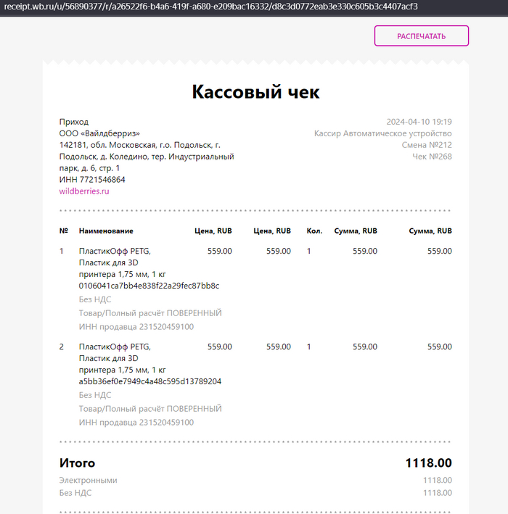Click the Электронными payment line
This screenshot has height=514, width=508.
point(255,480)
